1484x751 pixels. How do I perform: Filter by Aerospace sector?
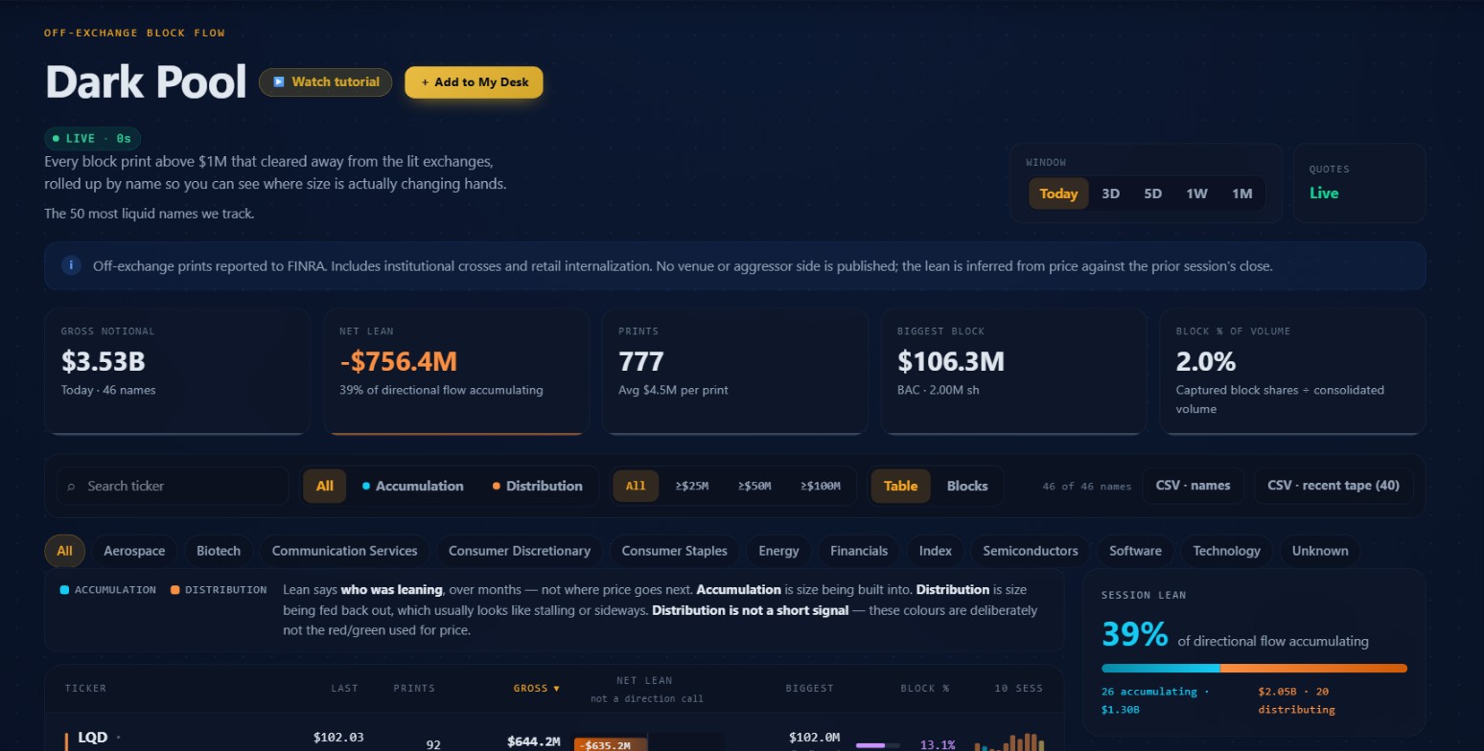coord(134,551)
